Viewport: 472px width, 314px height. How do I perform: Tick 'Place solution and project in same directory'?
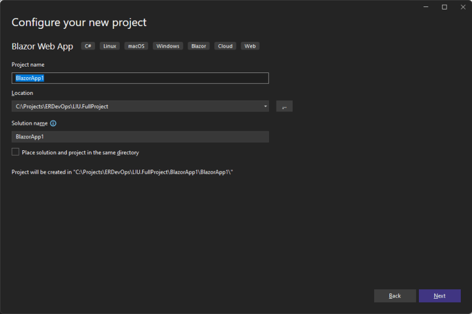click(15, 152)
